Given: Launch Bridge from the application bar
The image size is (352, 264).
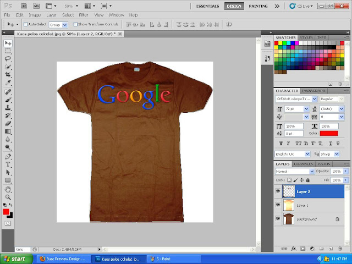Looking at the screenshot, I should 24,6.
